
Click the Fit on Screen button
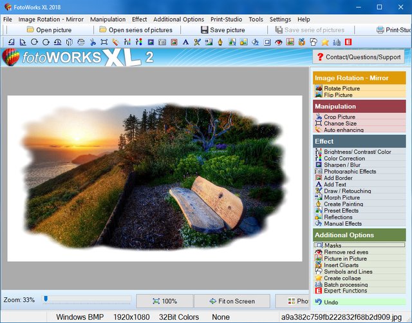[x=232, y=301]
